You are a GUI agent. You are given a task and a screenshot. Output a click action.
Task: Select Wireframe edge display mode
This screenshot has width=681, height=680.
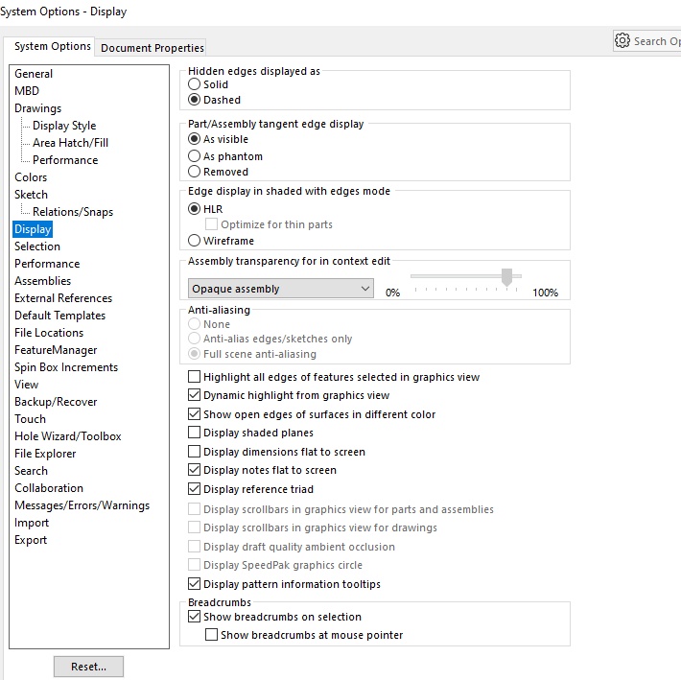pos(194,240)
